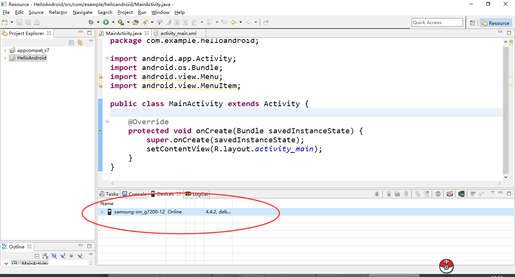
Task: Click the Next Annotation icon
Action: 194,22
